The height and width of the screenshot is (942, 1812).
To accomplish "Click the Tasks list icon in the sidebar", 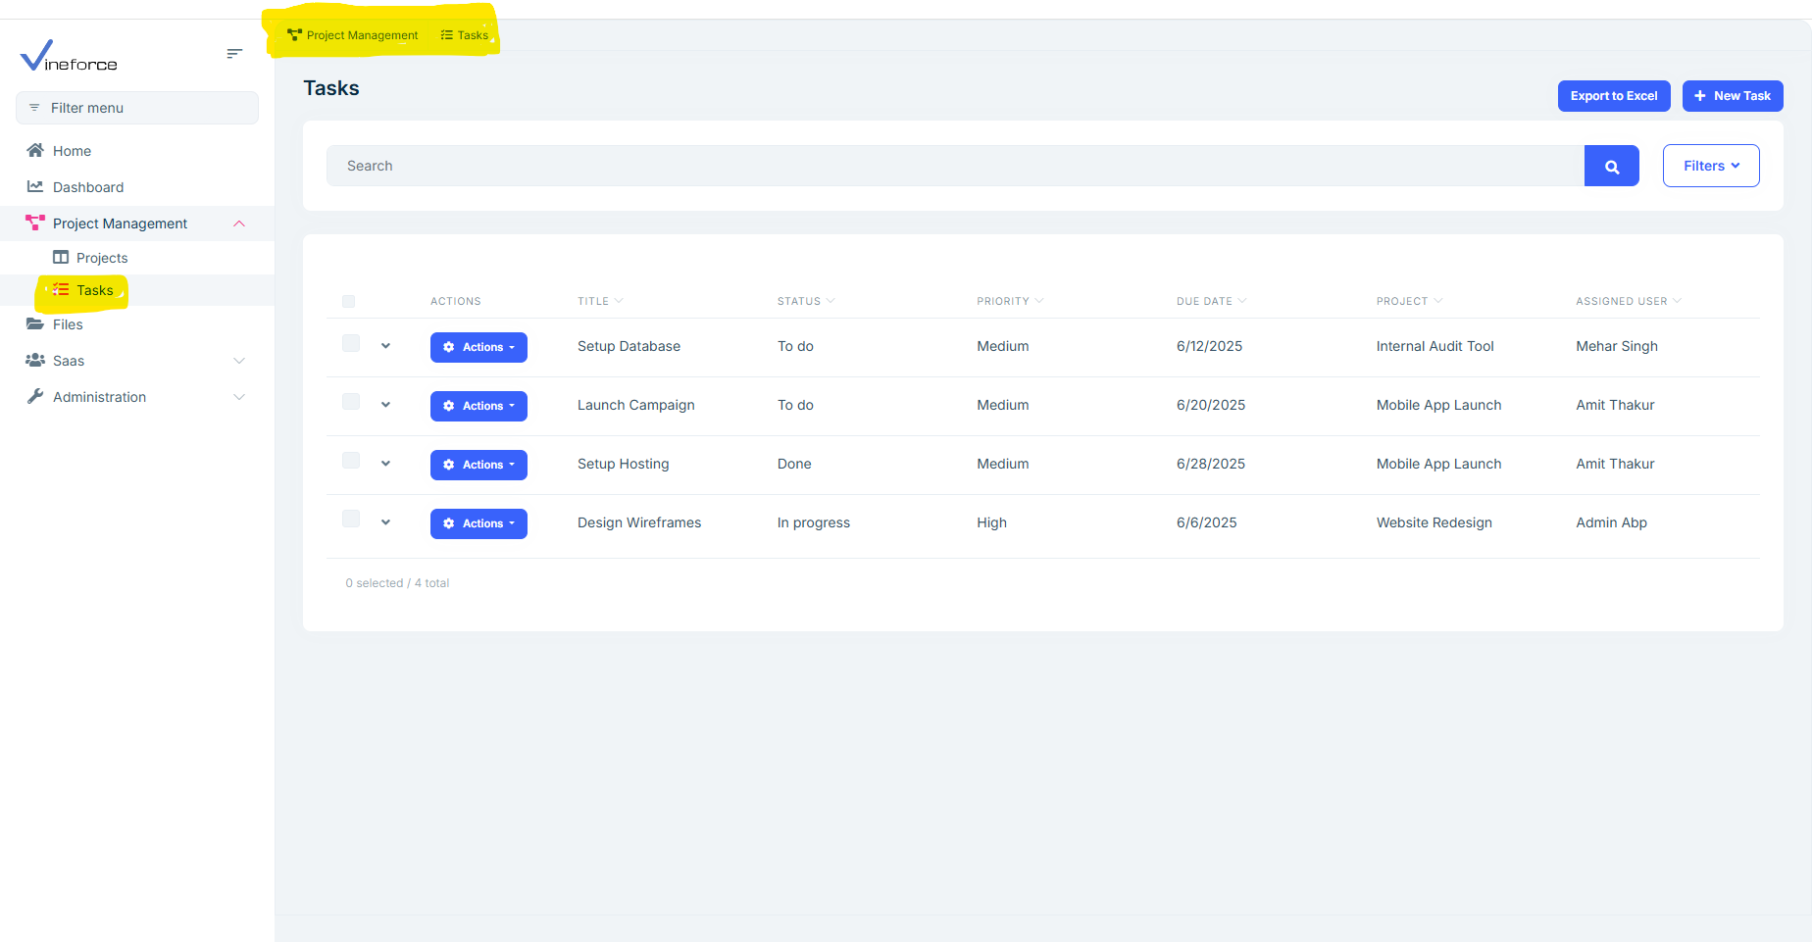I will pyautogui.click(x=61, y=289).
